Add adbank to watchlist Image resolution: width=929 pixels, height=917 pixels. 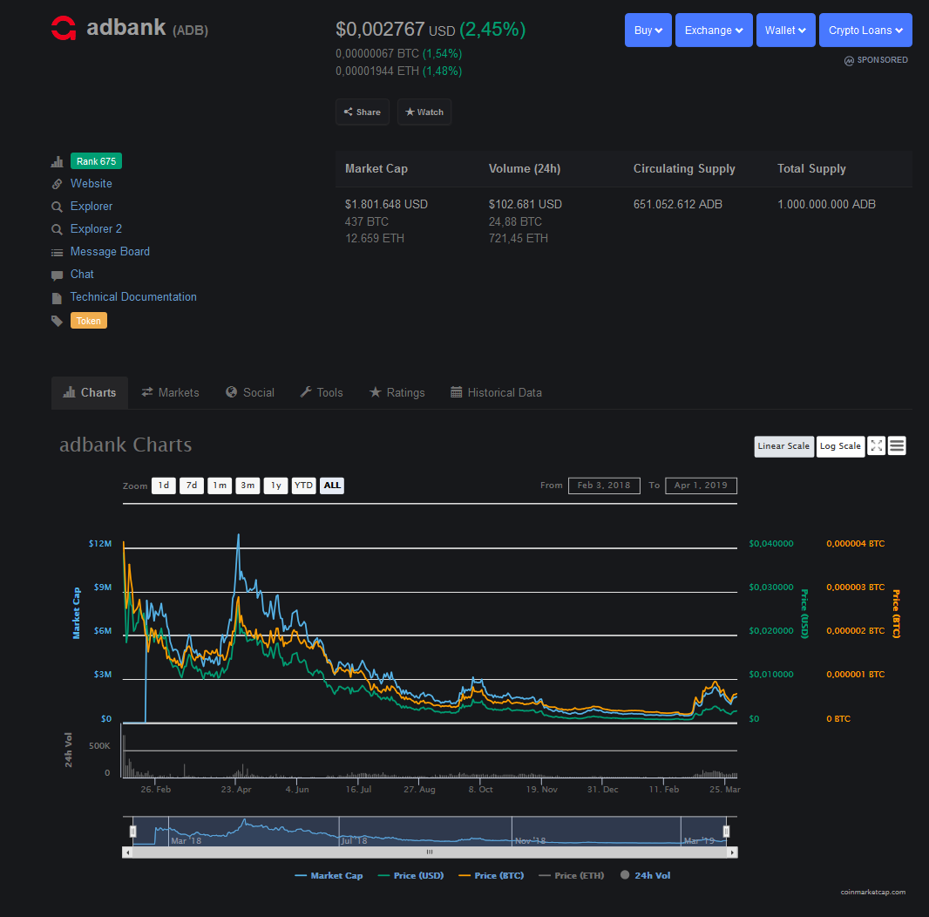(x=424, y=112)
